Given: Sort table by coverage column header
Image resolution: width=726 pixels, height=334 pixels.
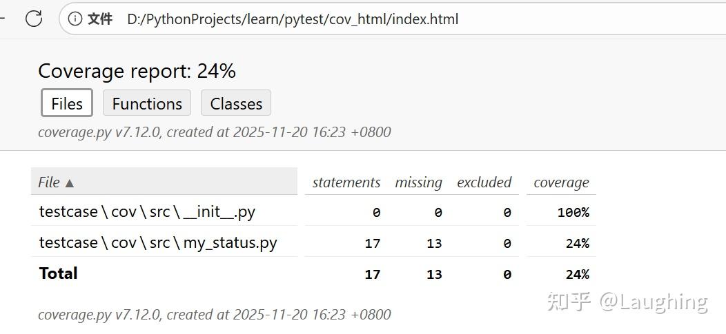Looking at the screenshot, I should (560, 182).
